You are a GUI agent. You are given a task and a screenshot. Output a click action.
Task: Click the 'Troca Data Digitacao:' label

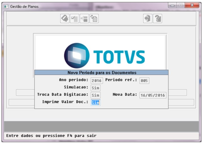63,94
